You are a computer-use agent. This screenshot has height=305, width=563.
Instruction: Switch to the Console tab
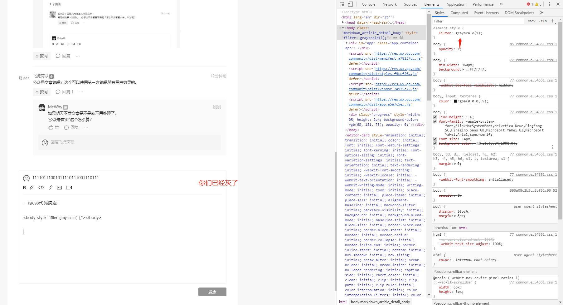tap(368, 4)
